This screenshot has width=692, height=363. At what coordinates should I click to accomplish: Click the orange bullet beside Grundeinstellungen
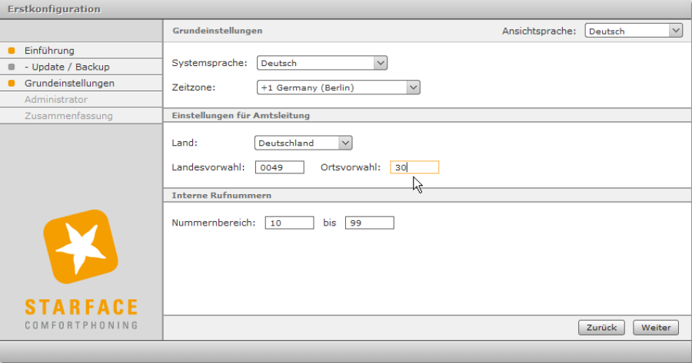click(x=12, y=83)
